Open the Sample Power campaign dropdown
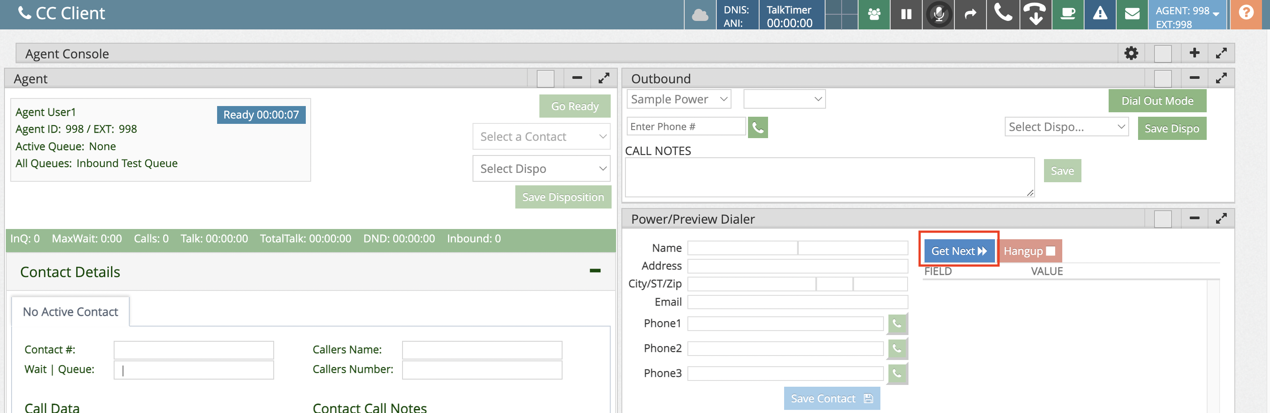The height and width of the screenshot is (413, 1270). [679, 99]
